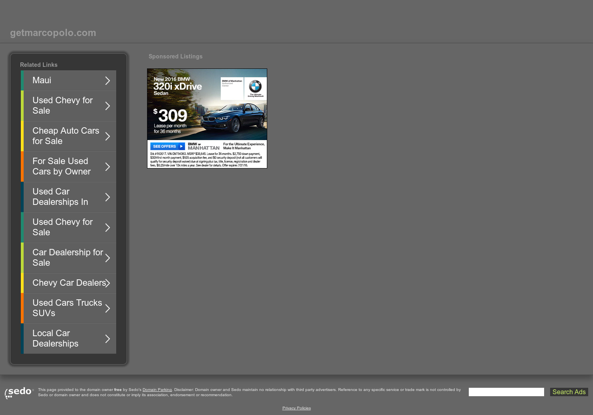Click the chevron beside Chevy Car Dealers
Image resolution: width=593 pixels, height=415 pixels.
(107, 283)
